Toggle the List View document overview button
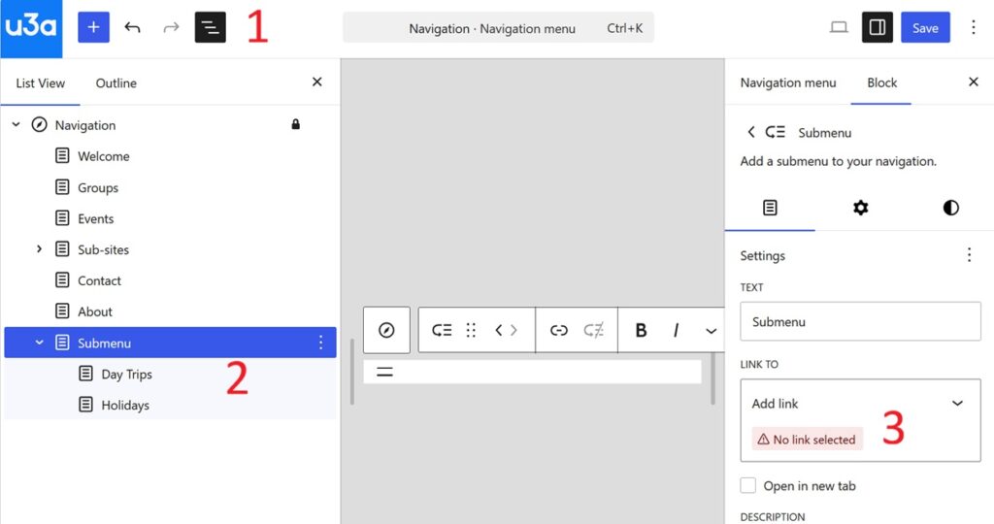994x524 pixels. (211, 27)
